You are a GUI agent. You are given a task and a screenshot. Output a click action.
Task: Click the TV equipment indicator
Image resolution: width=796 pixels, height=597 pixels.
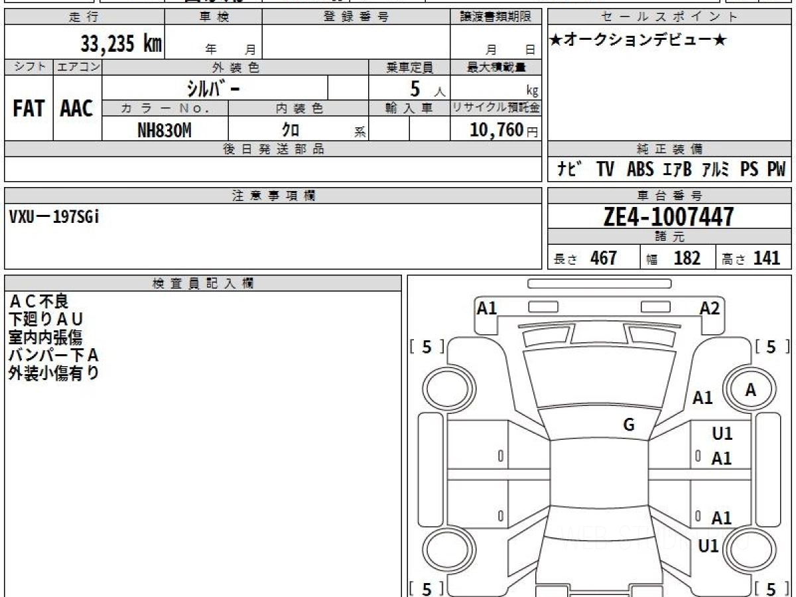[x=605, y=170]
